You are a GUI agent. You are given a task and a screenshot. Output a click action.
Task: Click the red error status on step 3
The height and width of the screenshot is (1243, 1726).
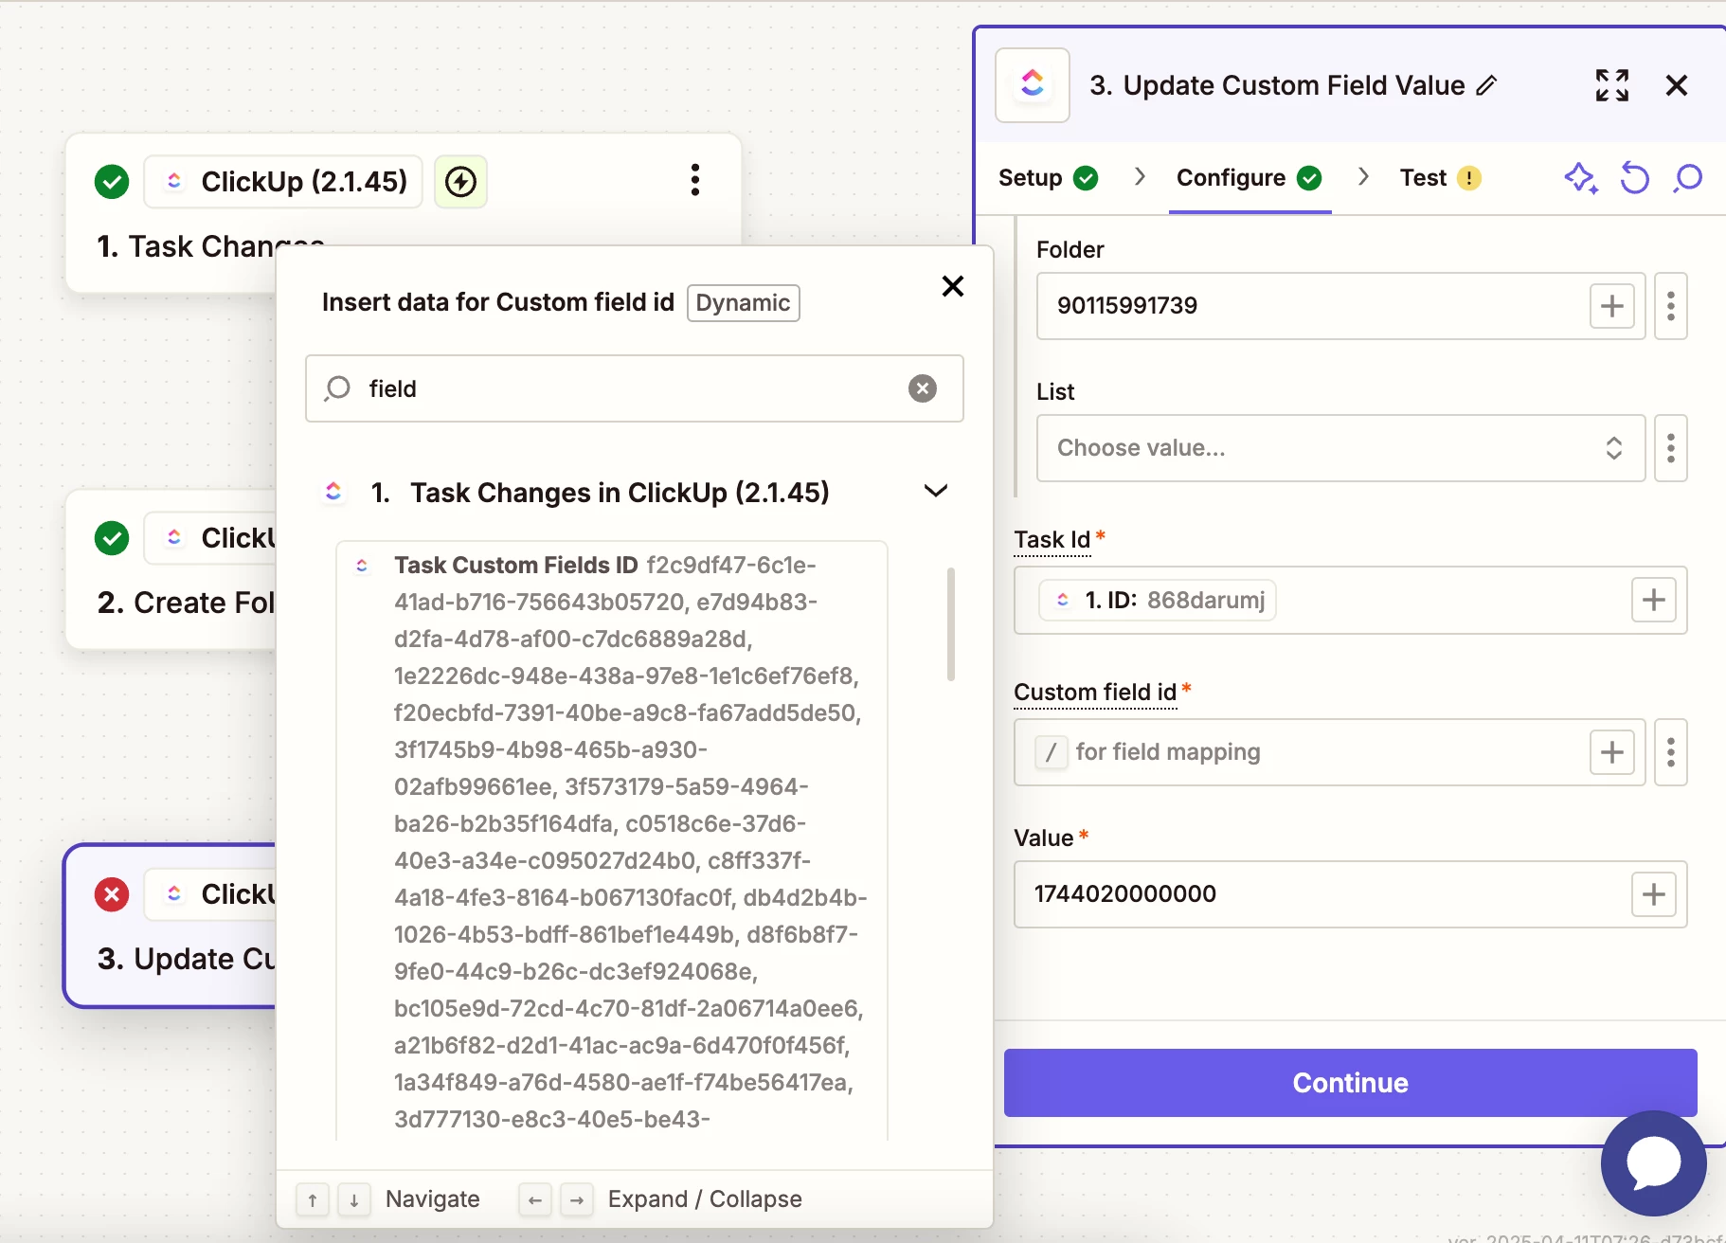112,894
